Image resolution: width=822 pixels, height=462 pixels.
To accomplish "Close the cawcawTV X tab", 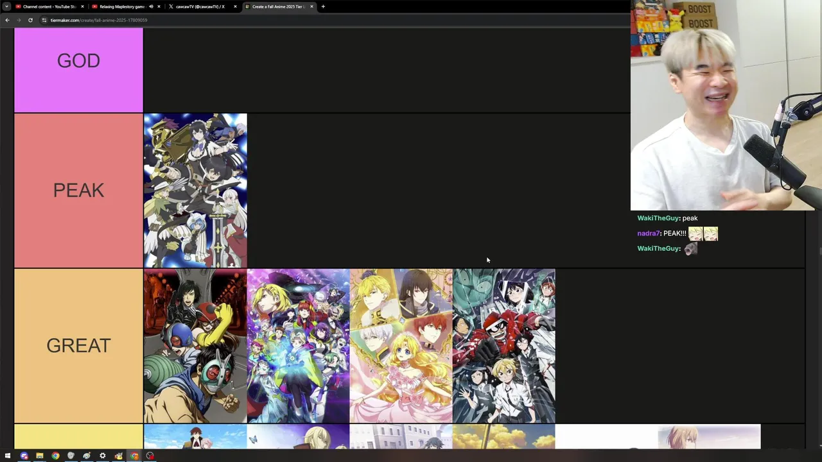I will 236,6.
